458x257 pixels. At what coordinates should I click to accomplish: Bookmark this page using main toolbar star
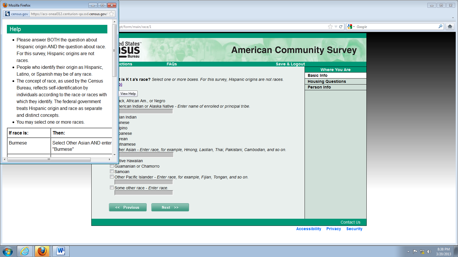coord(330,27)
